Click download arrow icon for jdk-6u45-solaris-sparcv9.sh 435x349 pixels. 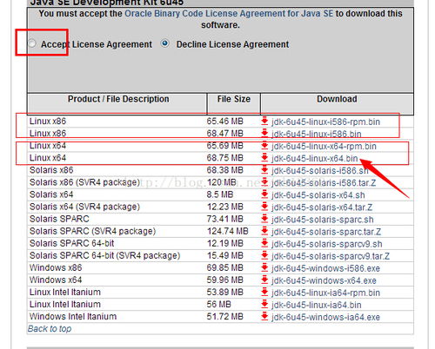(x=264, y=243)
